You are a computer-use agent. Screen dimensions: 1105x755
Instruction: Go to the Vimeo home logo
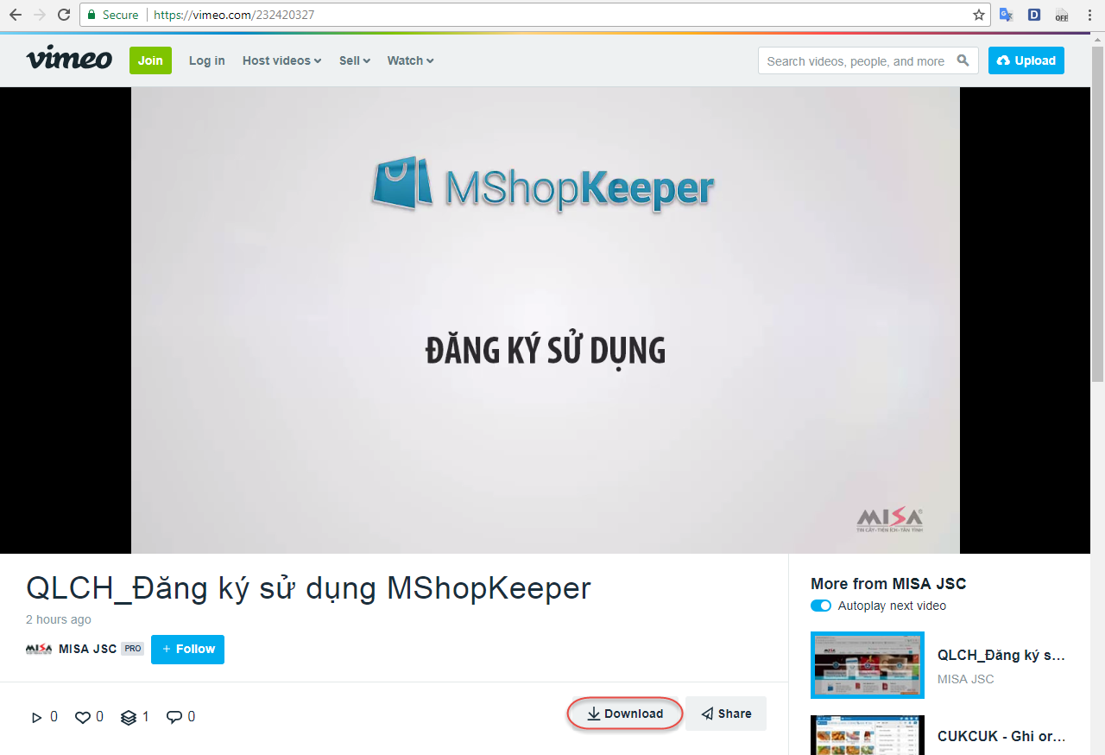coord(69,59)
